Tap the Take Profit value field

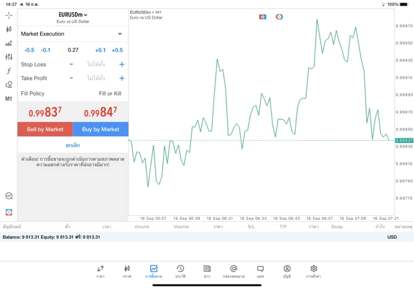click(x=96, y=78)
